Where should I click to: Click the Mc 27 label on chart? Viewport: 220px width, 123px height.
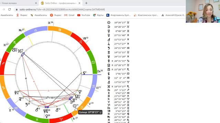21,30
